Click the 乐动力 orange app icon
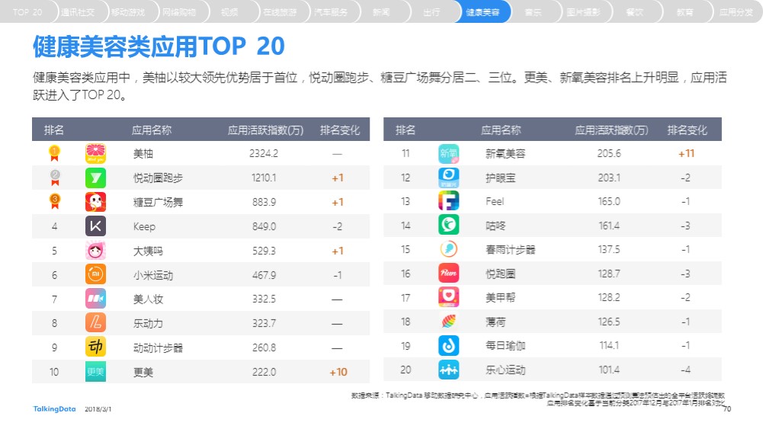This screenshot has height=429, width=763. (x=95, y=322)
